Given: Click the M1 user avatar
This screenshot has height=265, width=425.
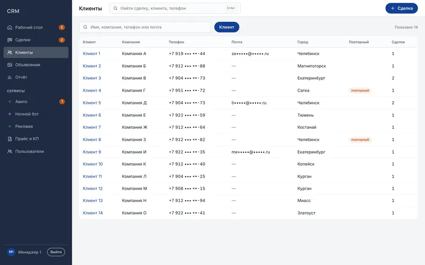Looking at the screenshot, I should pyautogui.click(x=11, y=252).
